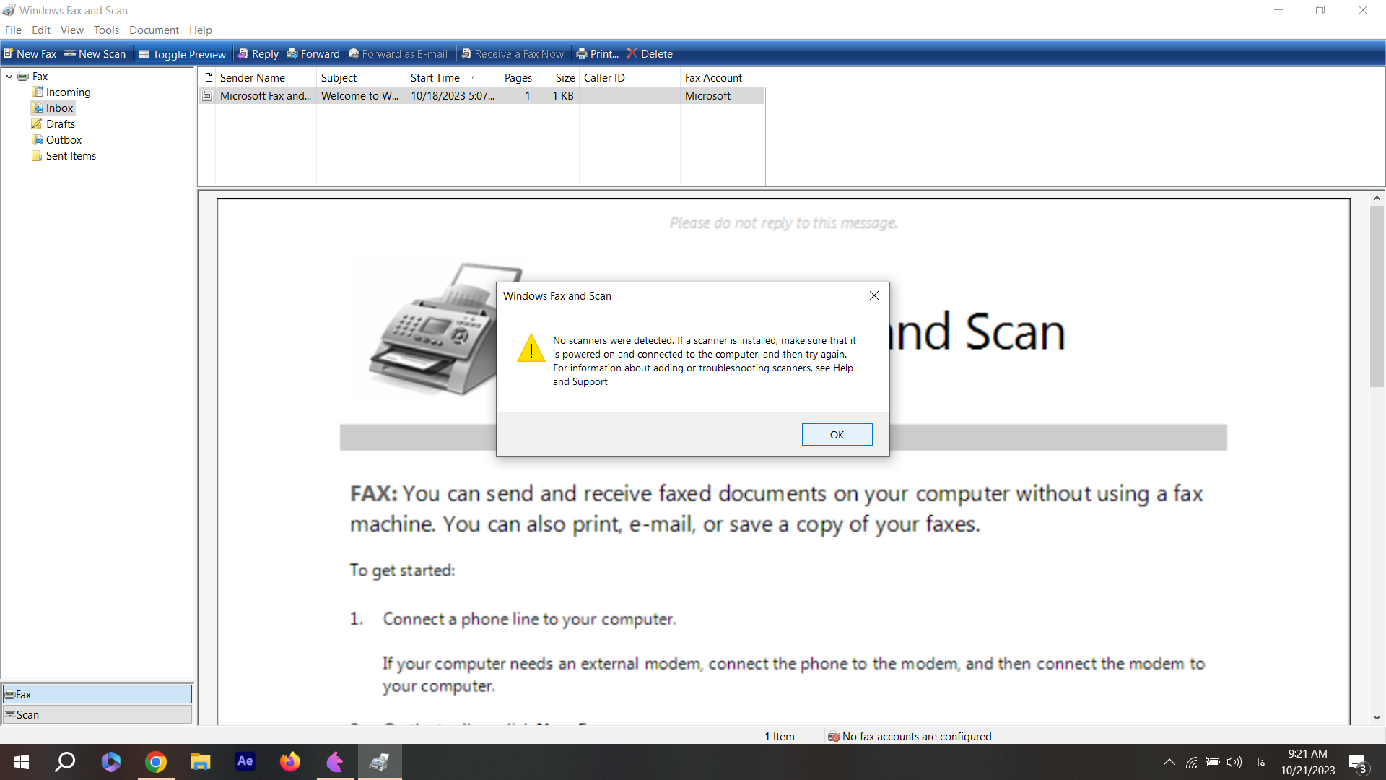Click the fax message row icon
Viewport: 1386px width, 780px height.
tap(207, 96)
